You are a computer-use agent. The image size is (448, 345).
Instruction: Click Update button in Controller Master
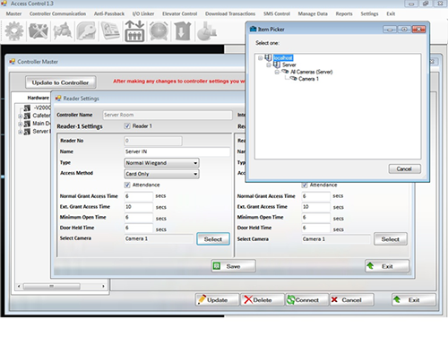pyautogui.click(x=217, y=299)
